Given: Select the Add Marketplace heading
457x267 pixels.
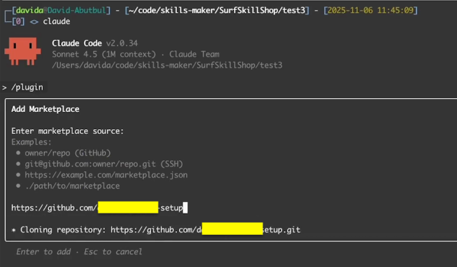Looking at the screenshot, I should tap(45, 109).
